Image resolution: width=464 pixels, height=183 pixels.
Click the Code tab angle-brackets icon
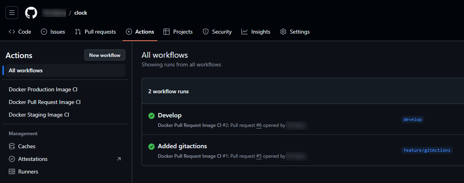pyautogui.click(x=12, y=32)
